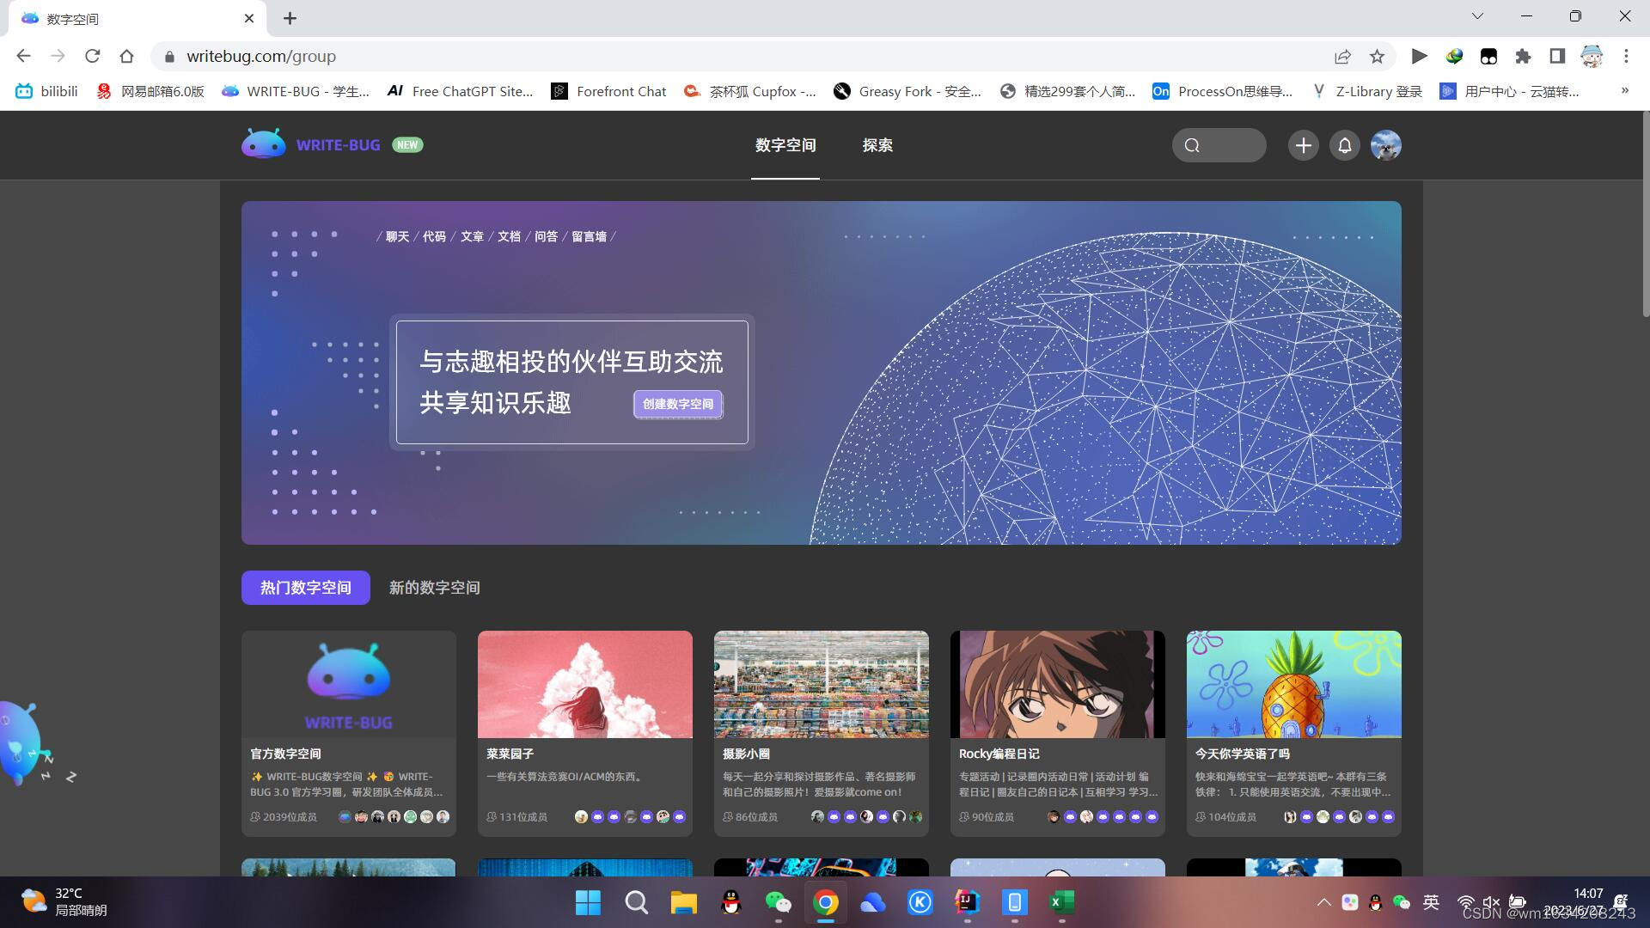Click the search magnifier icon
This screenshot has height=928, width=1650.
tap(1192, 145)
